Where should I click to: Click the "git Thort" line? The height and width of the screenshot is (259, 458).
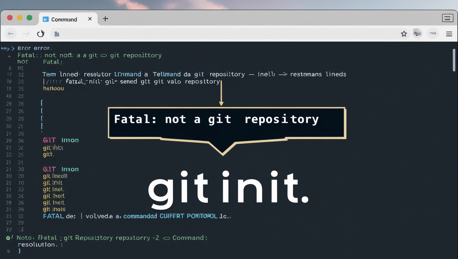[54, 196]
